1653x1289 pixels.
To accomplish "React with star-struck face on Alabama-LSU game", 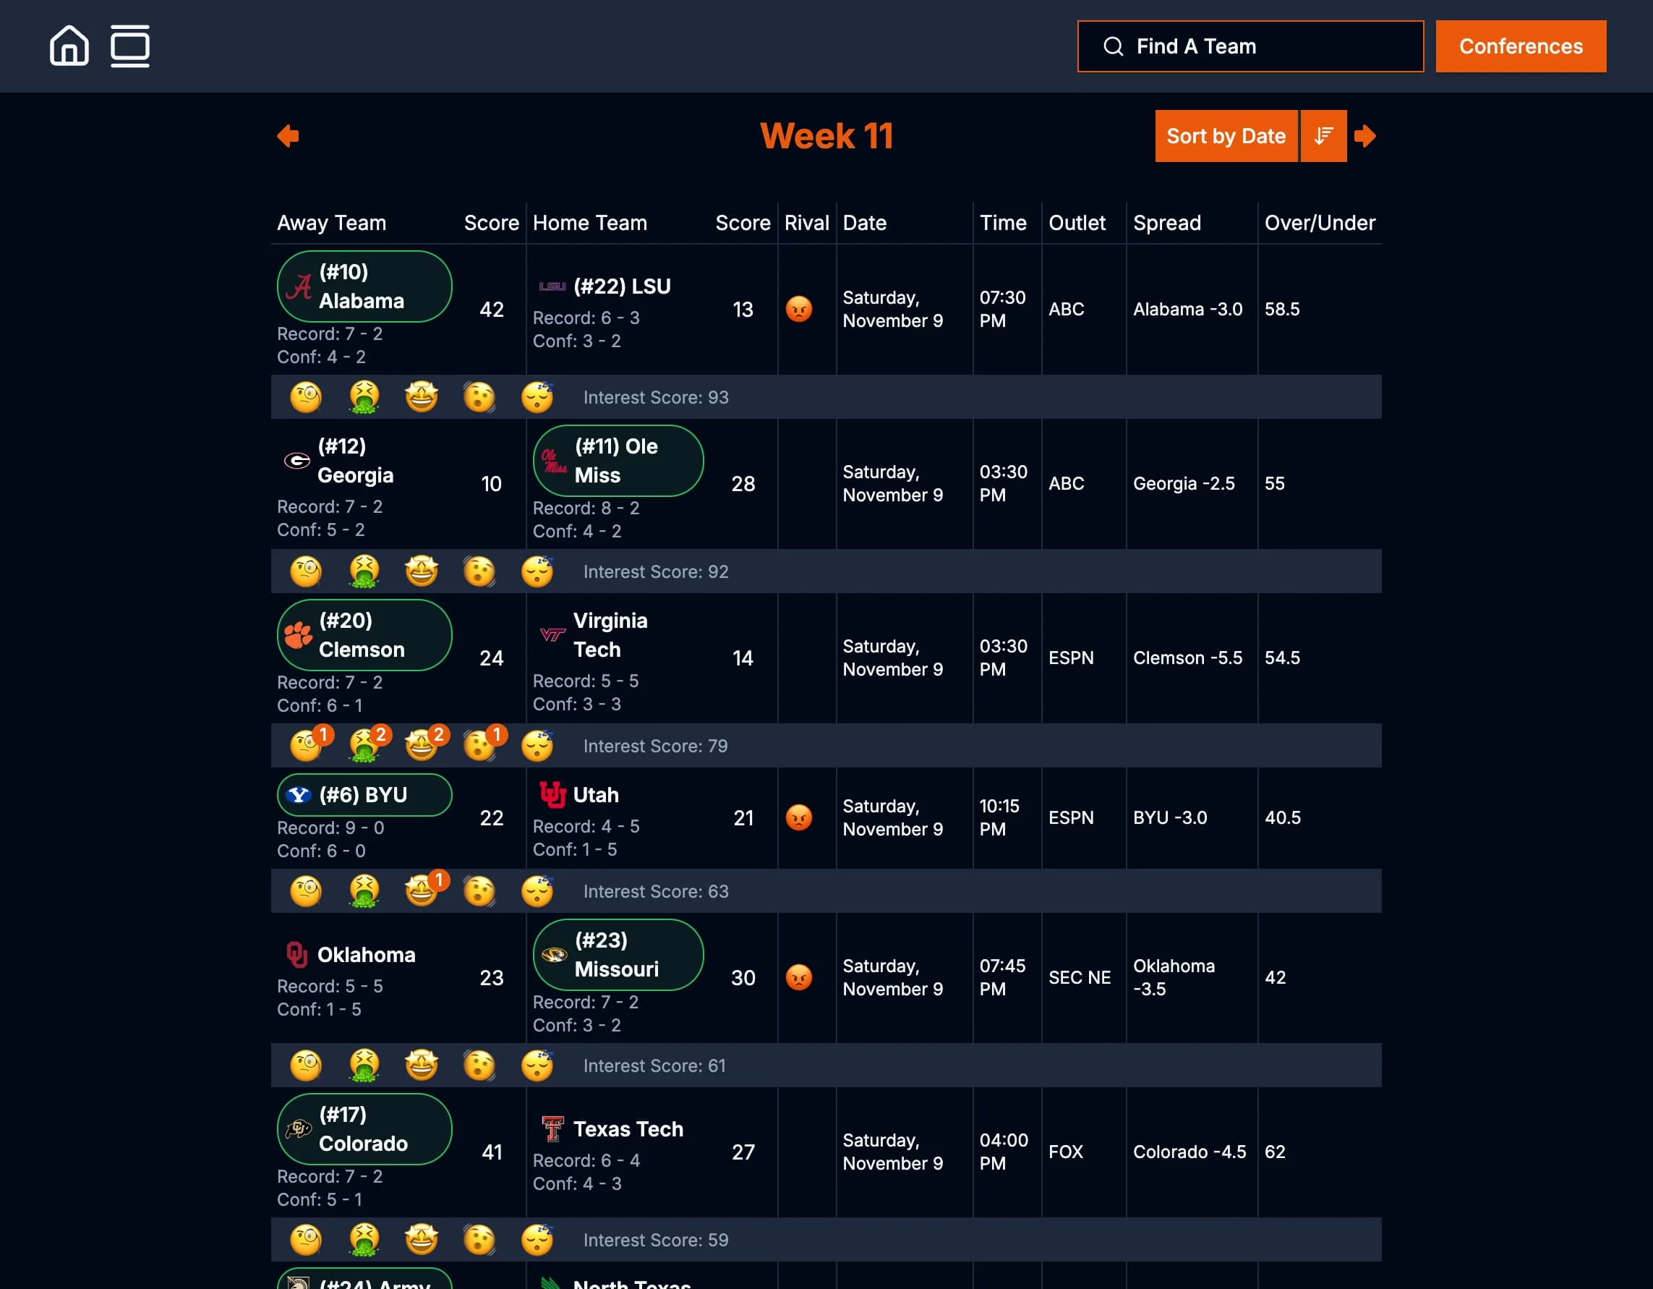I will (422, 397).
